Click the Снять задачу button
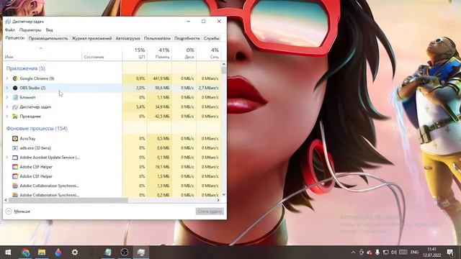 pyautogui.click(x=210, y=211)
